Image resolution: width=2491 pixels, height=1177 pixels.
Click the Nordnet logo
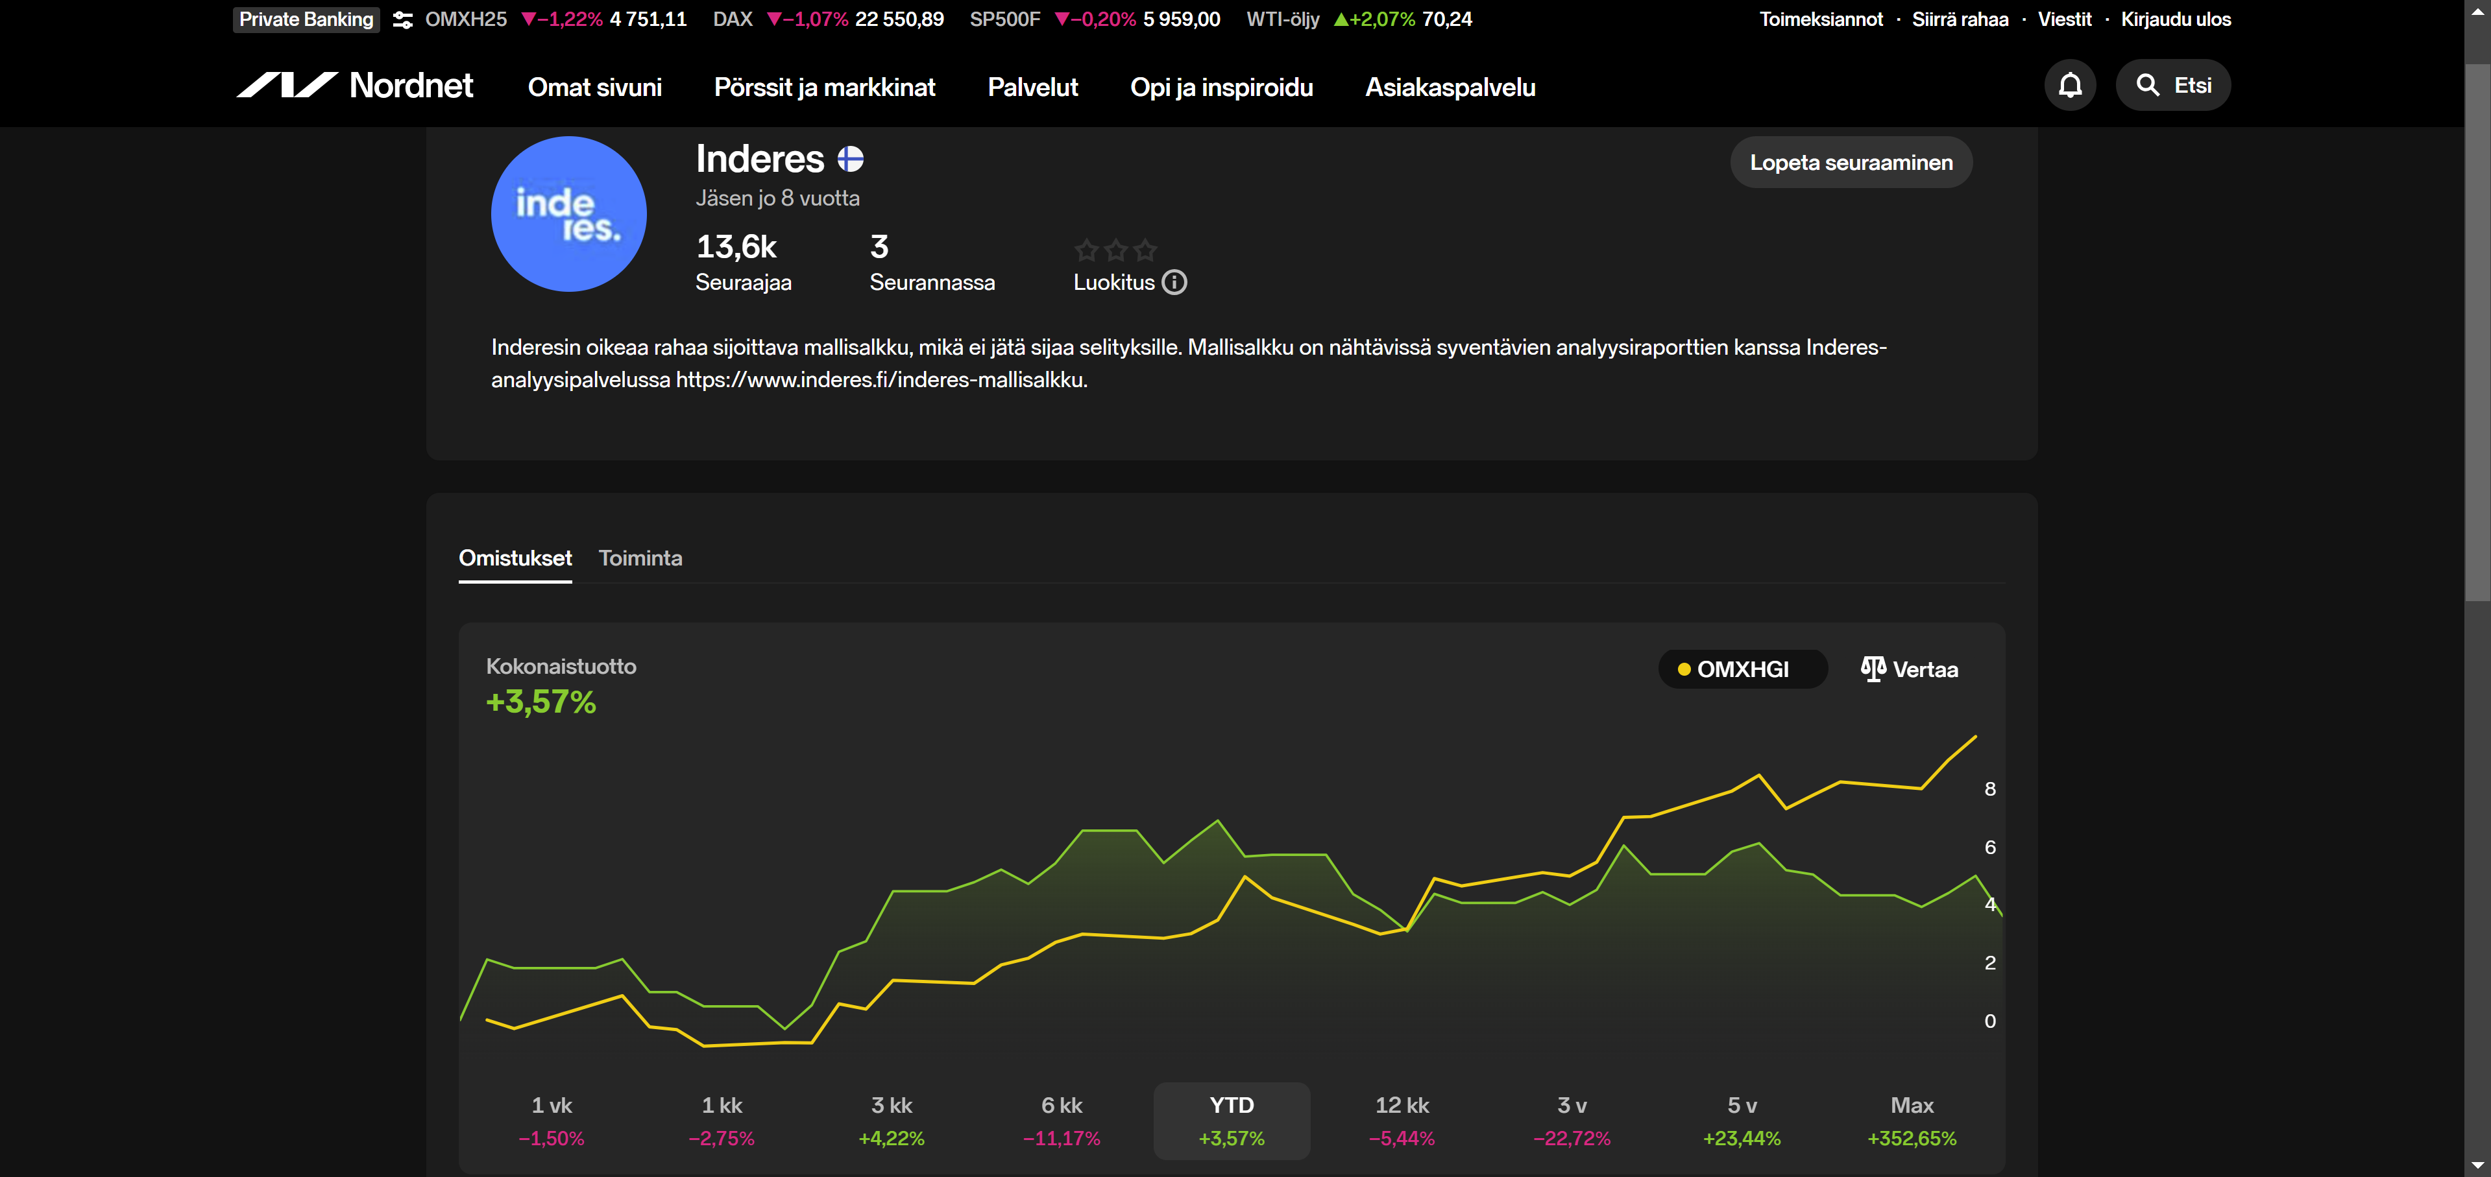coord(355,85)
